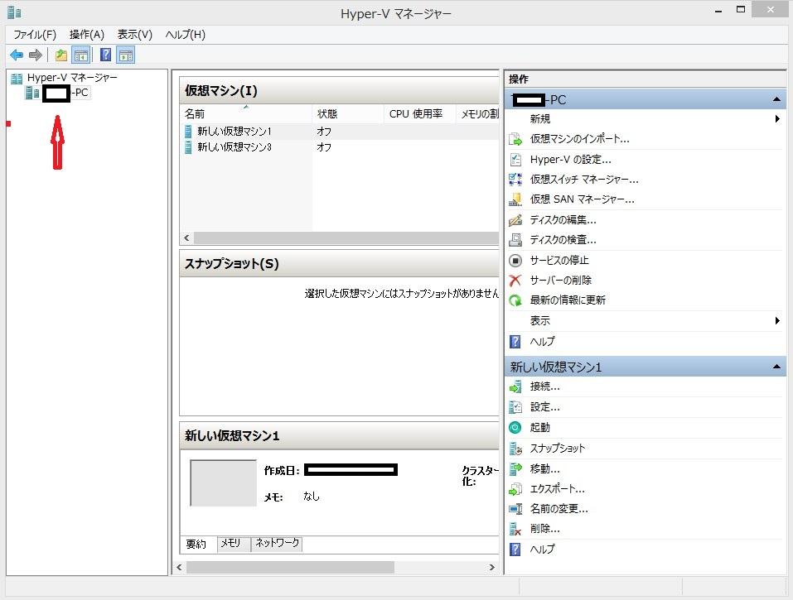Click 接続 connect icon
The image size is (793, 600).
pyautogui.click(x=515, y=386)
